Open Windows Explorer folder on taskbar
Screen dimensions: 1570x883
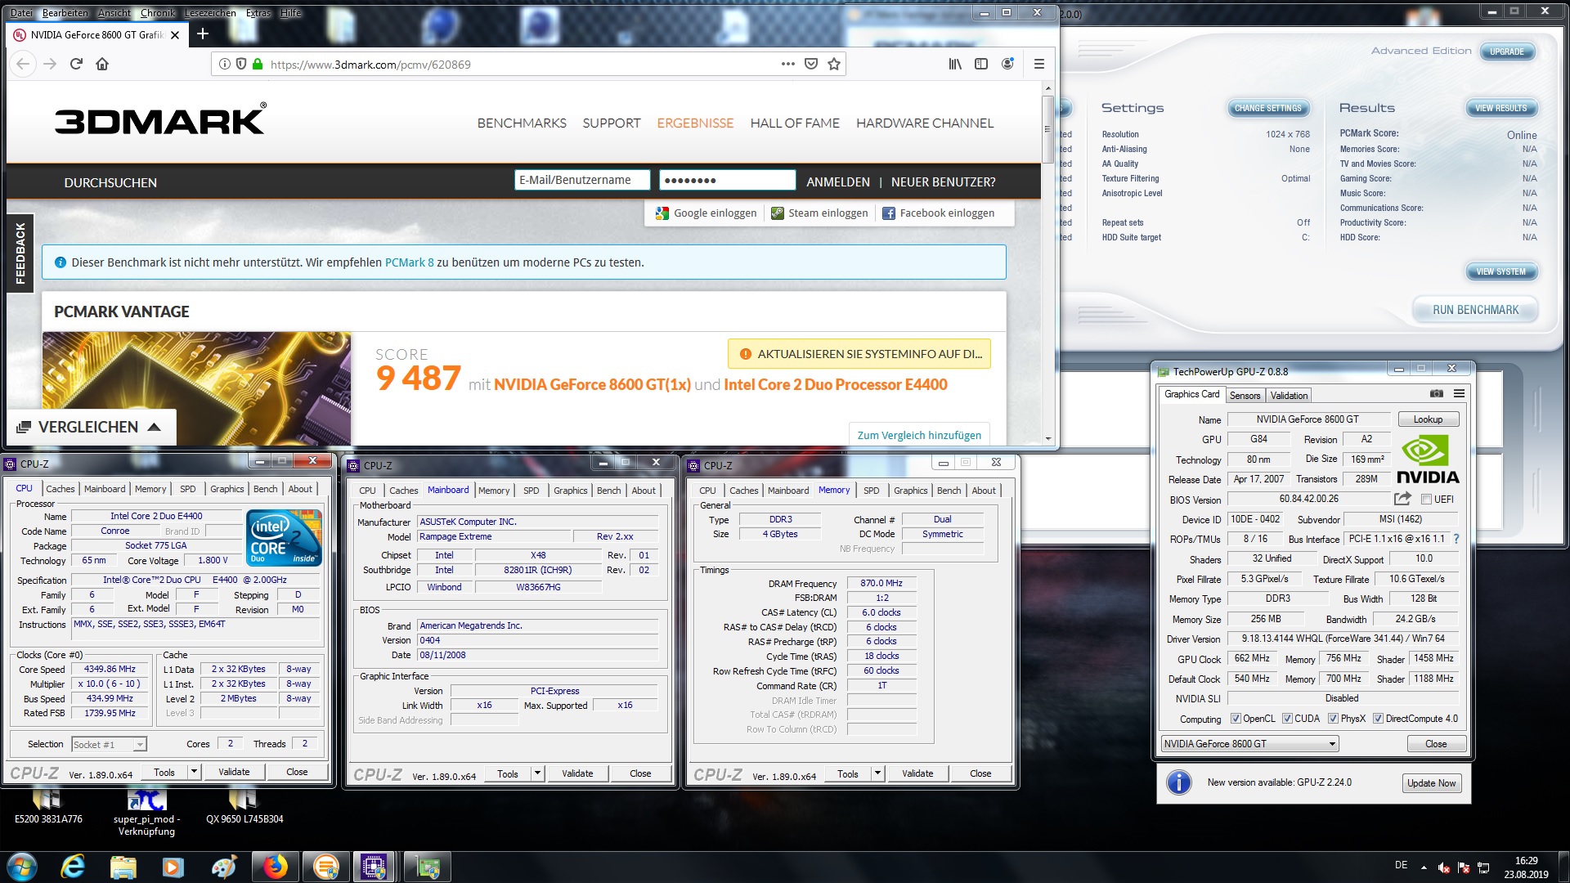(x=123, y=867)
